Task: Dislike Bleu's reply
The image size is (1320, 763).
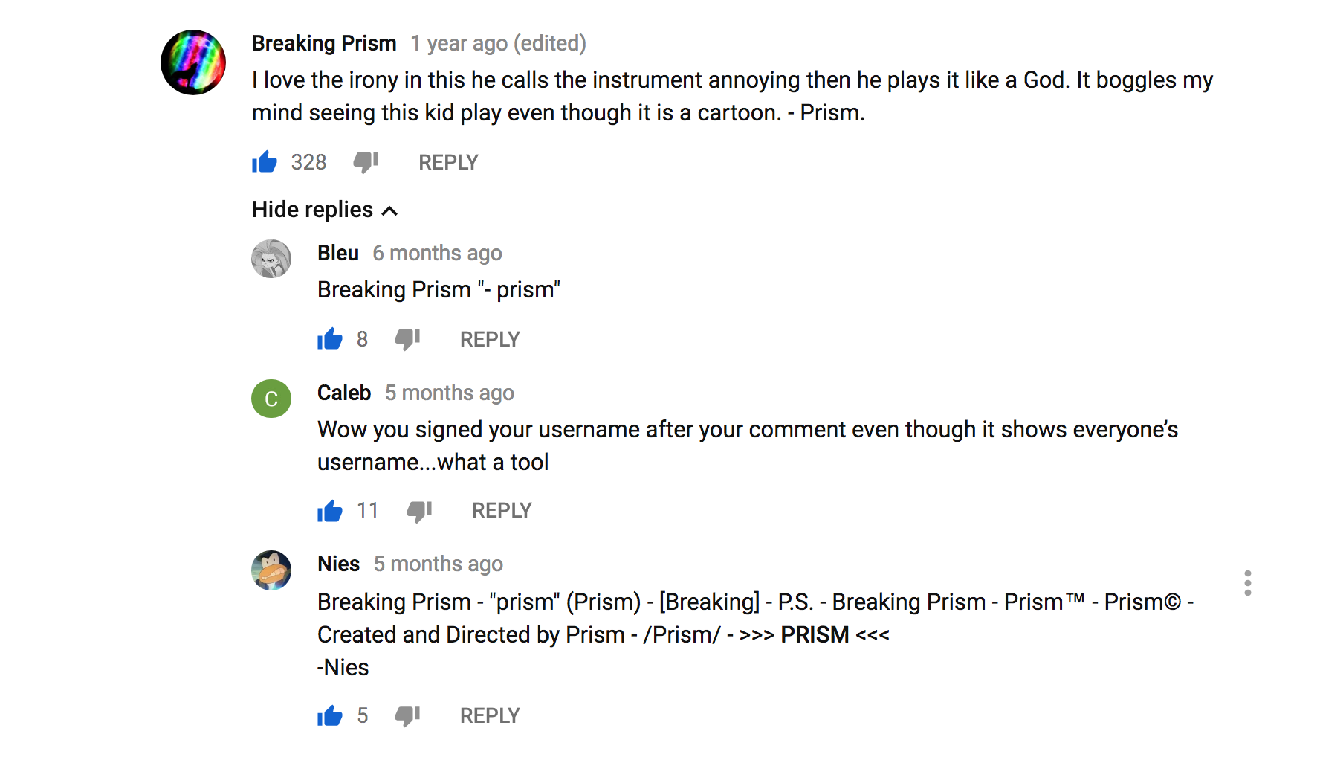Action: tap(407, 340)
